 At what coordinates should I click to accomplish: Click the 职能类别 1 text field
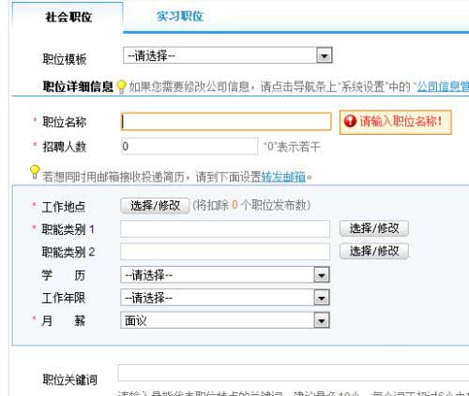(x=225, y=228)
